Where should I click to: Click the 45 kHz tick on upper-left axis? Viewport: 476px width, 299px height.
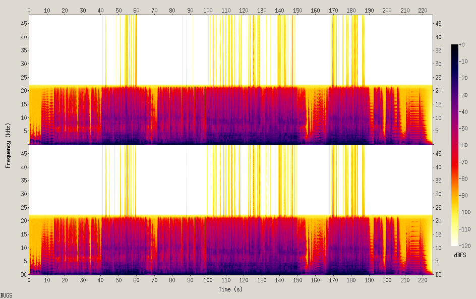23,24
